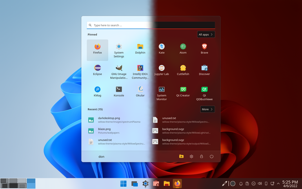Image resolution: width=302 pixels, height=189 pixels.
Task: Open Okular document viewer
Action: tap(140, 92)
